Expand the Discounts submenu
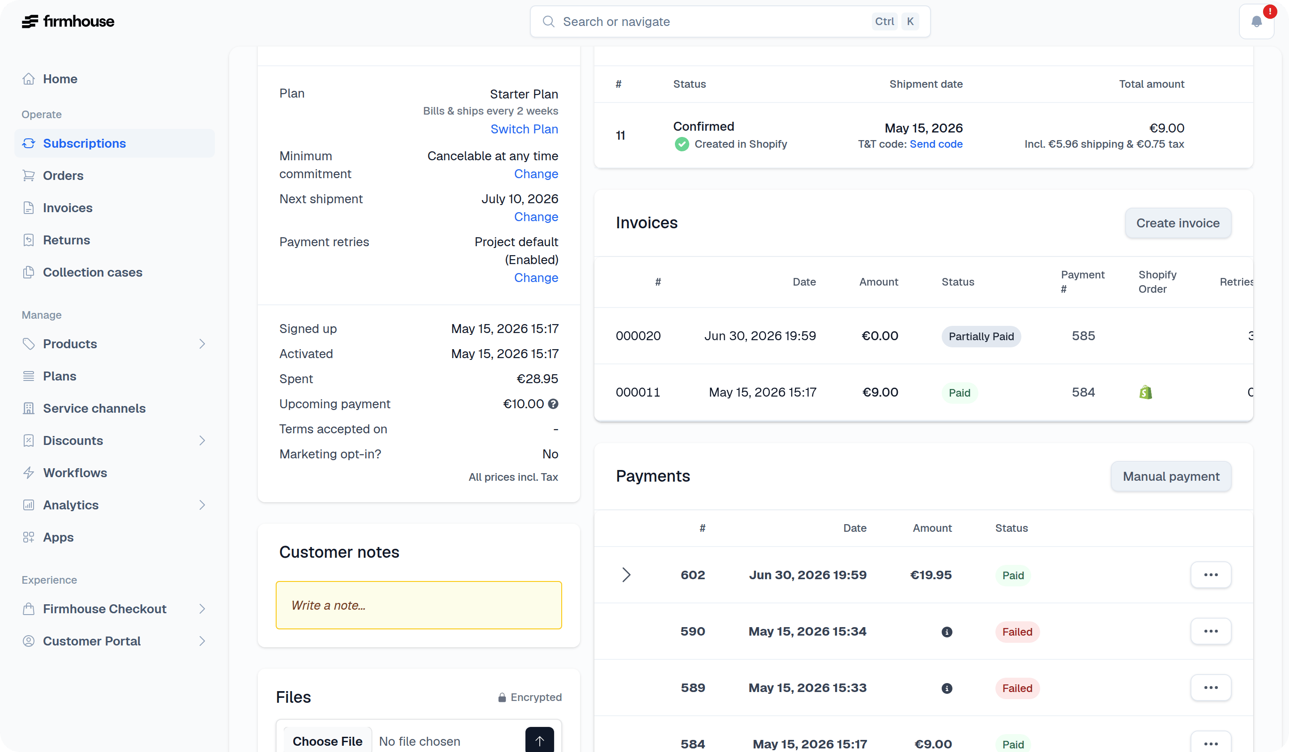The height and width of the screenshot is (752, 1289). (x=202, y=440)
